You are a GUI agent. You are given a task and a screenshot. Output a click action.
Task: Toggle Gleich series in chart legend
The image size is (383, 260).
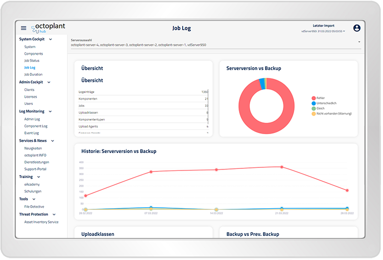click(320, 108)
